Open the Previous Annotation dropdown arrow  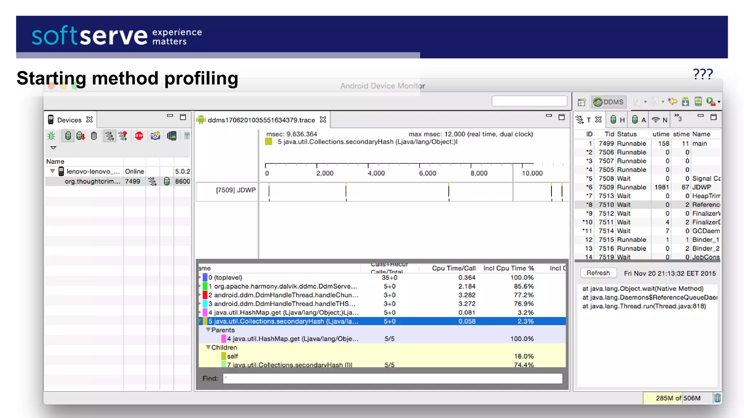pos(663,102)
